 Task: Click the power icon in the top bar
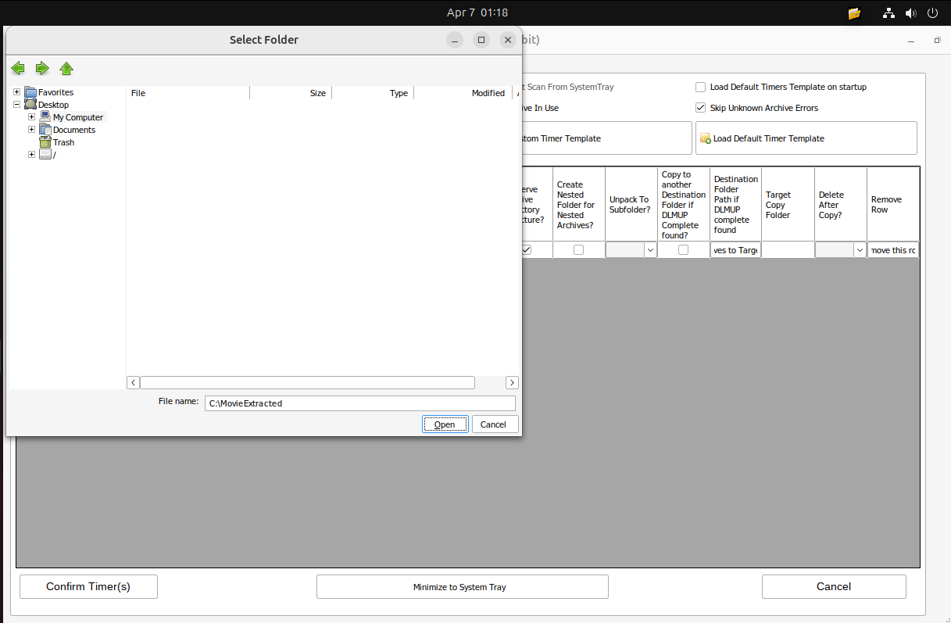coord(932,13)
